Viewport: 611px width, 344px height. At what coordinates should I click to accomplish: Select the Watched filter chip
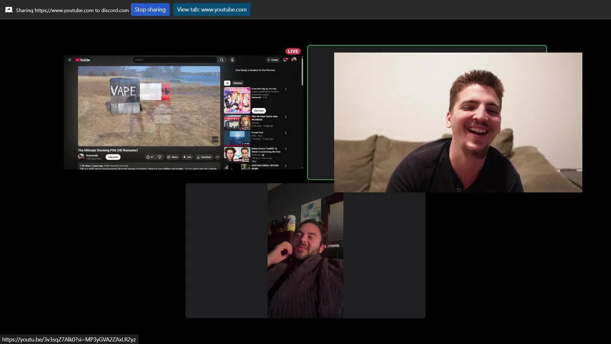coord(238,83)
